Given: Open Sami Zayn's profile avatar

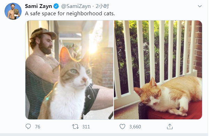Looking at the screenshot, I should [13, 11].
